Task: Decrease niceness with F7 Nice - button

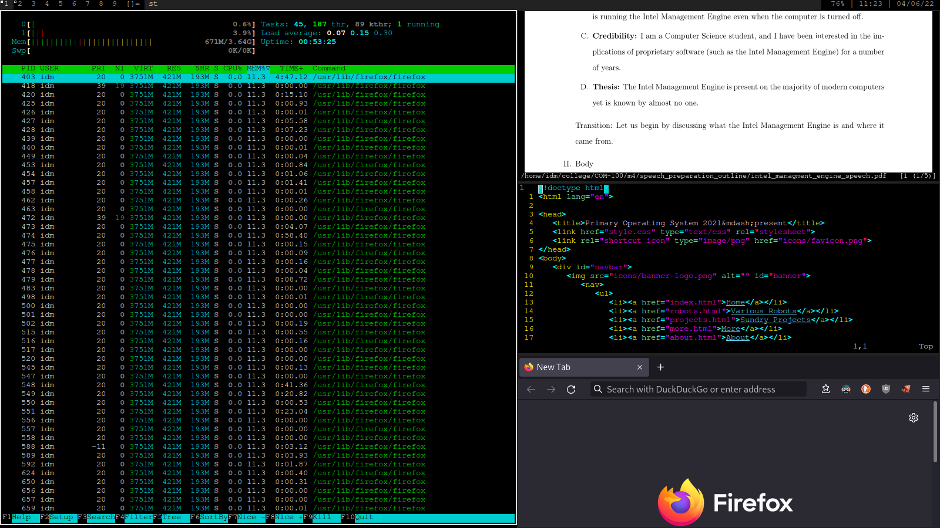Action: [247, 517]
